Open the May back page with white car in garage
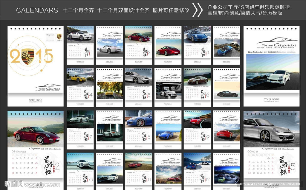The width and height of the screenshot is (306, 190). point(168,88)
